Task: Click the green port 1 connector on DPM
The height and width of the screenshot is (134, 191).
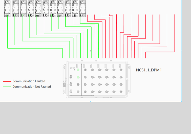Action: coord(78,70)
